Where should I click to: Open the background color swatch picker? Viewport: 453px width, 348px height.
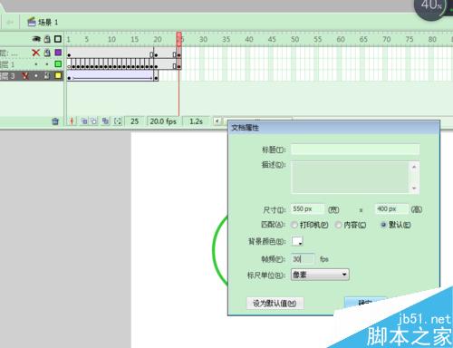(297, 241)
